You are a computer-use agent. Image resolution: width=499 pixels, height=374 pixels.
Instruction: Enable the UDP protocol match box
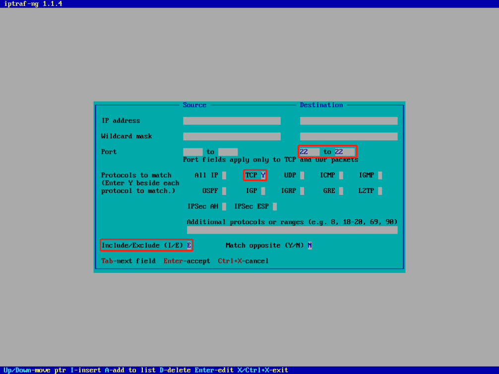[302, 175]
